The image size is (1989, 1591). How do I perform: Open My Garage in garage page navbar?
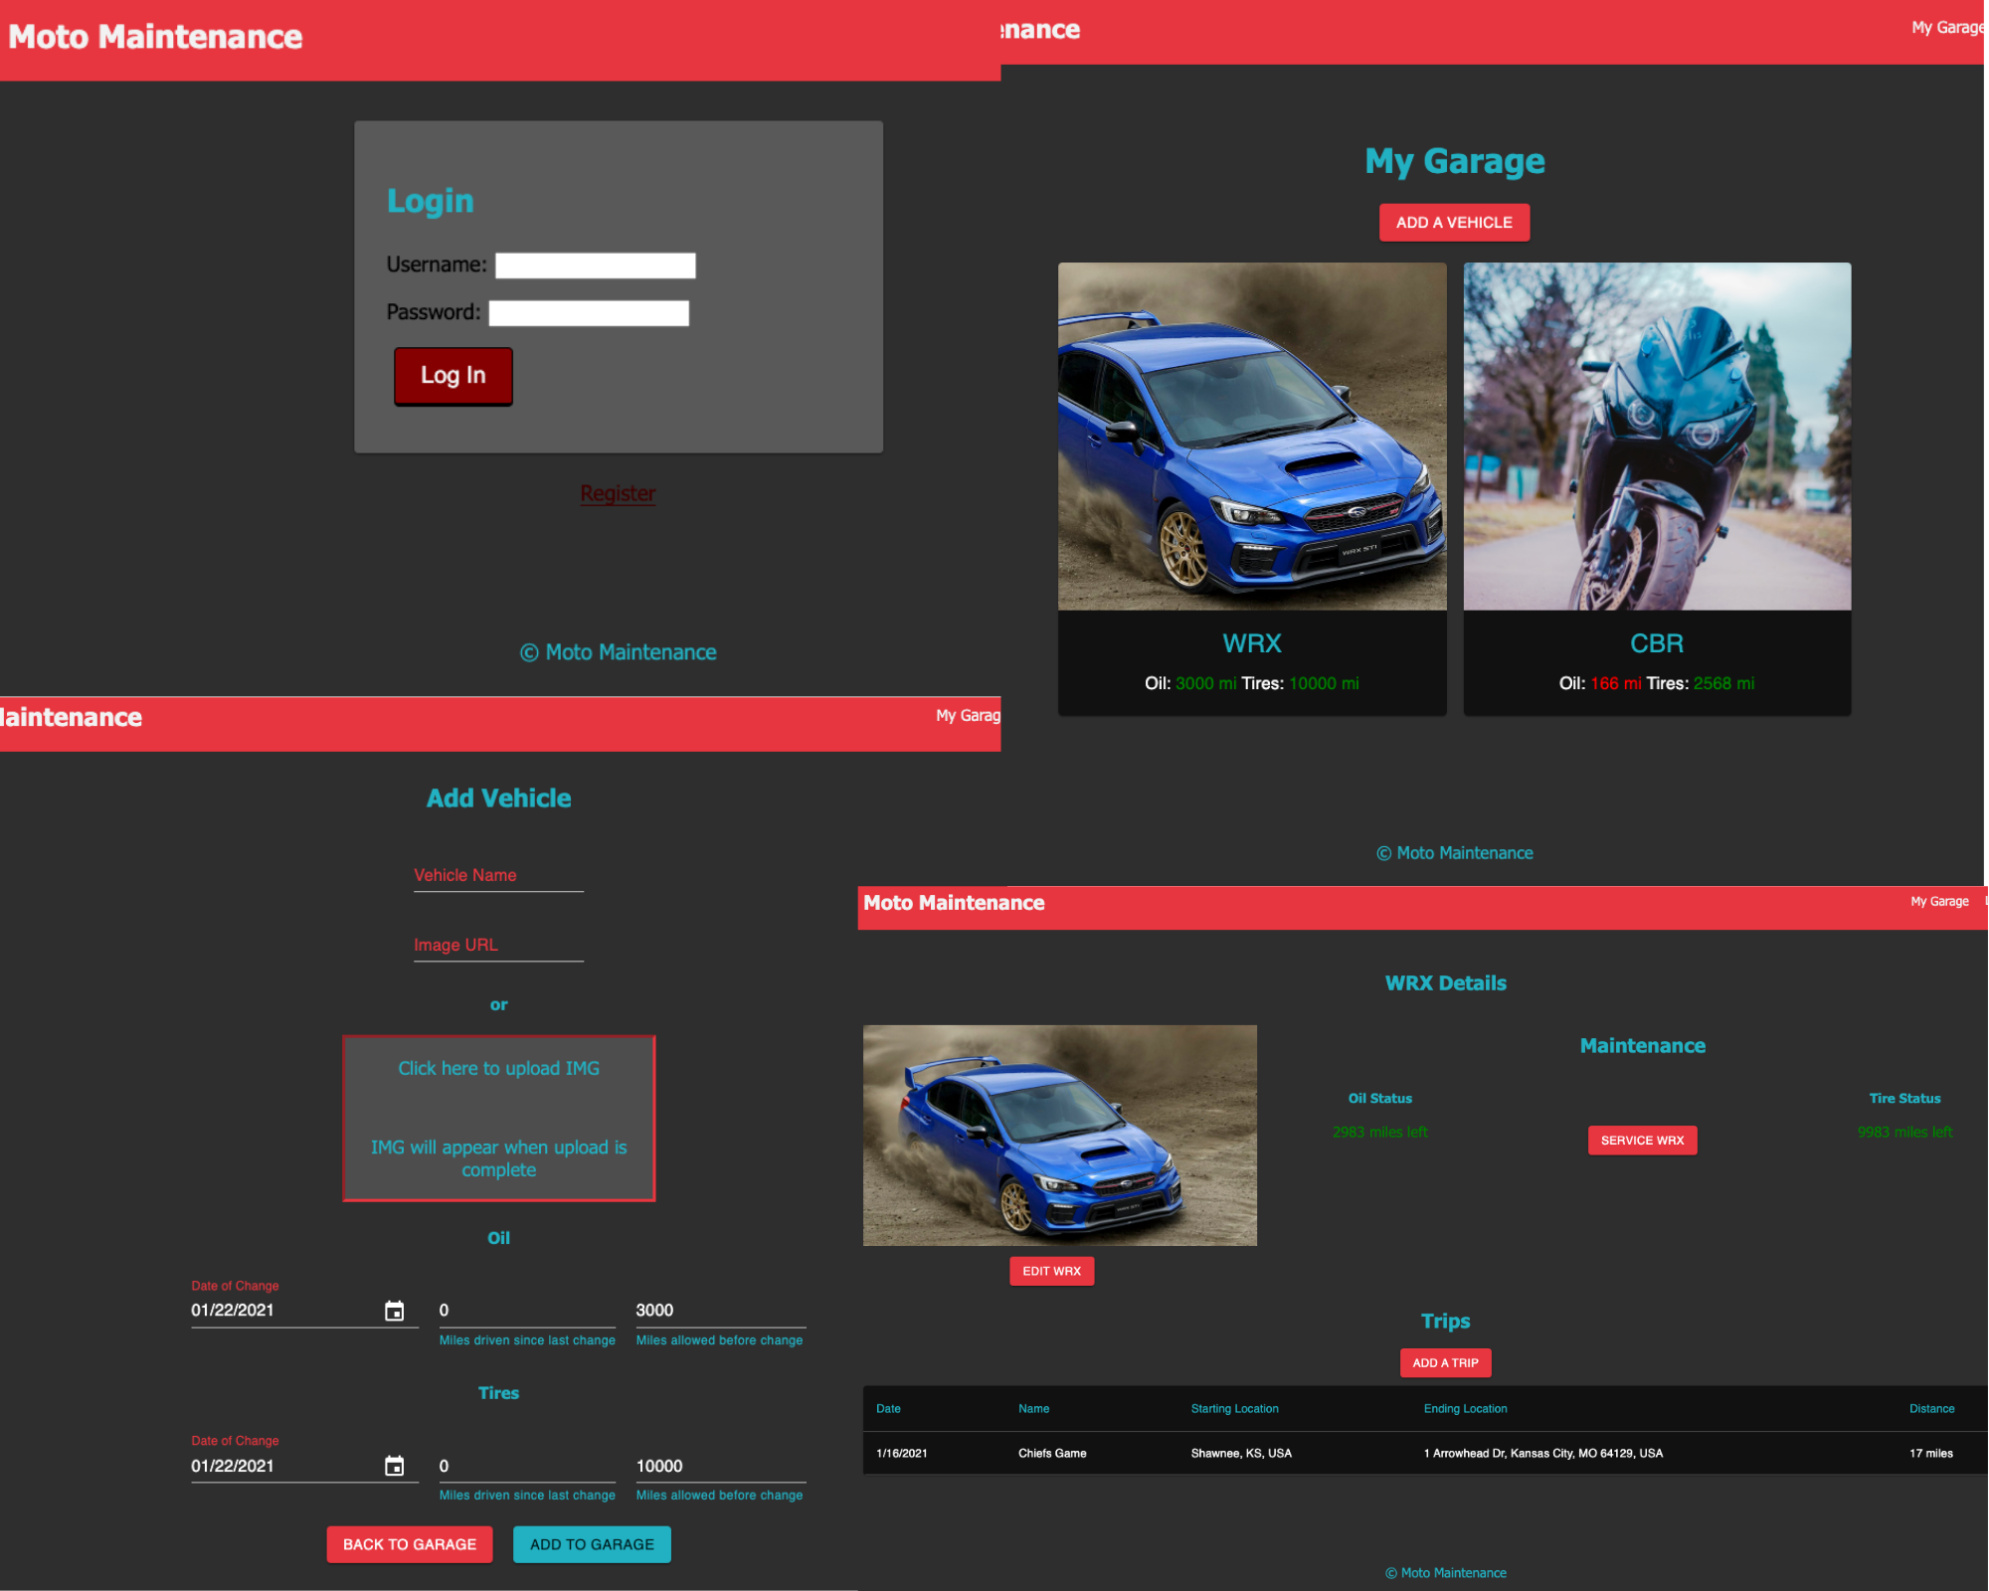[1946, 28]
